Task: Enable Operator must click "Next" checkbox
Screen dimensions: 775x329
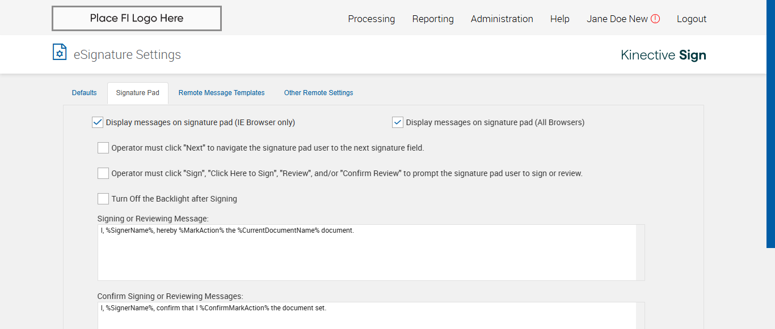Action: 103,148
